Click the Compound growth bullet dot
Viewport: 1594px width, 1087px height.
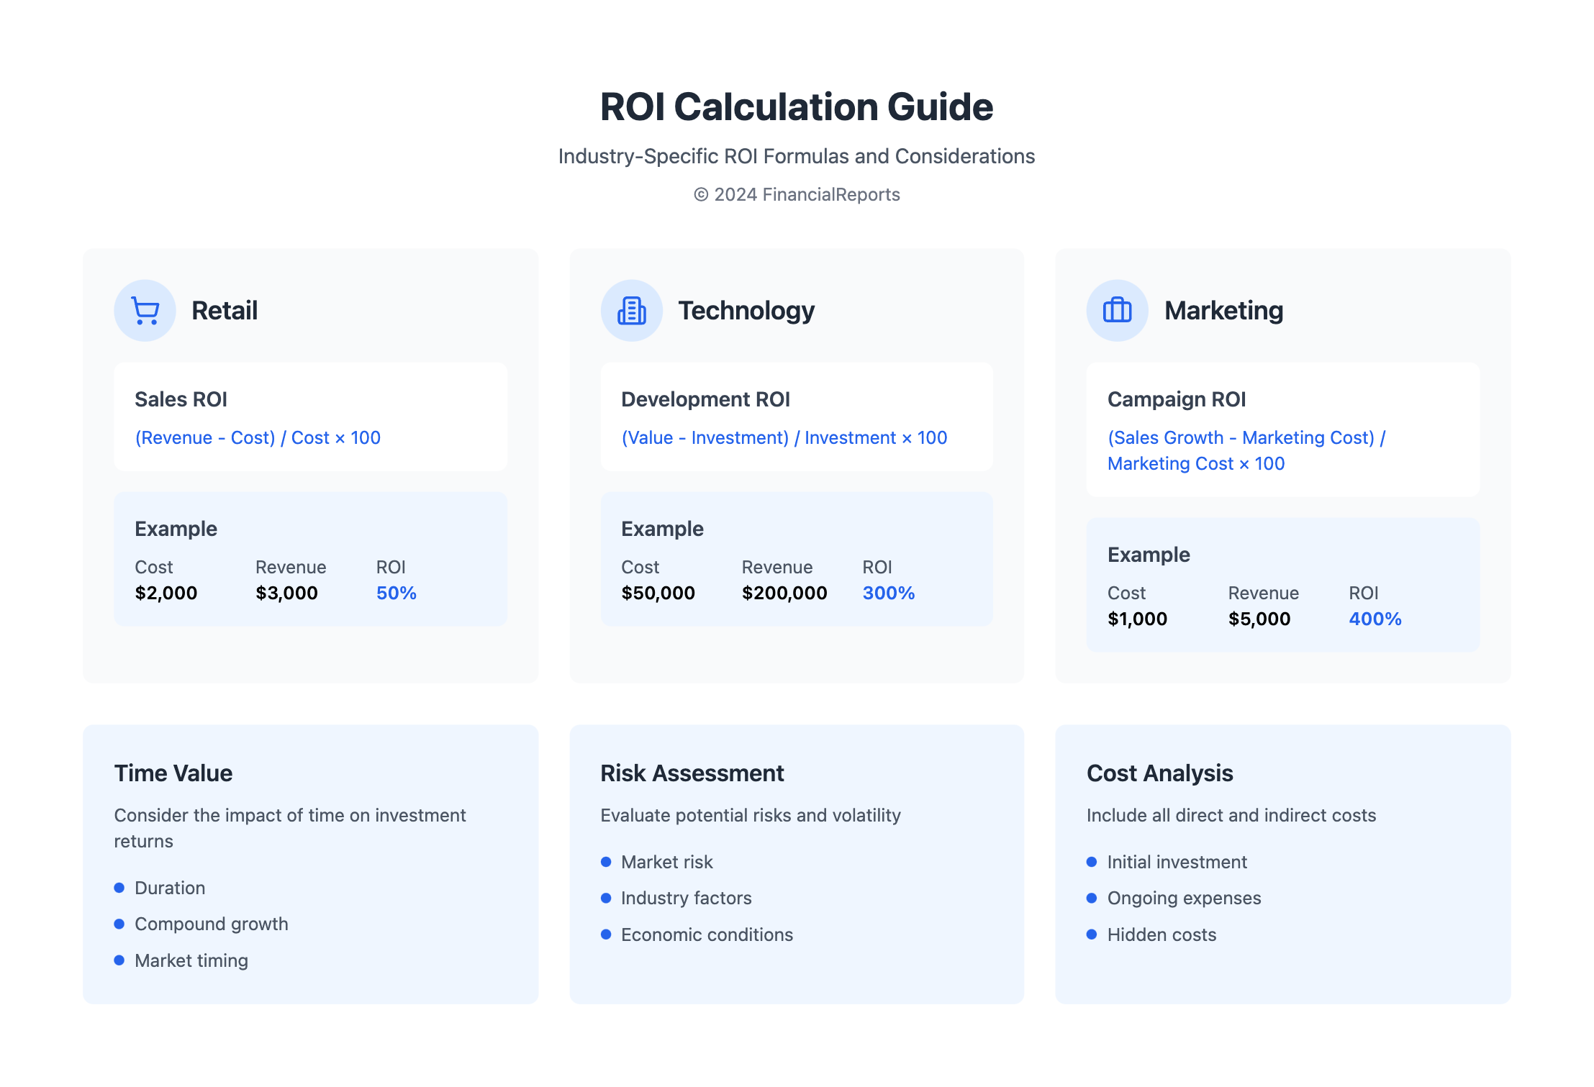point(119,924)
